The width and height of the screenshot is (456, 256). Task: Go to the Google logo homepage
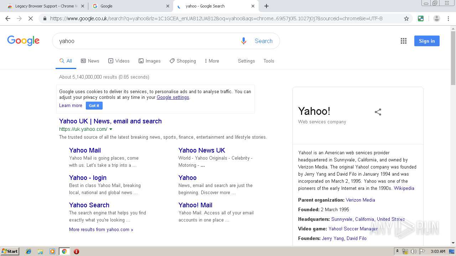click(x=24, y=41)
